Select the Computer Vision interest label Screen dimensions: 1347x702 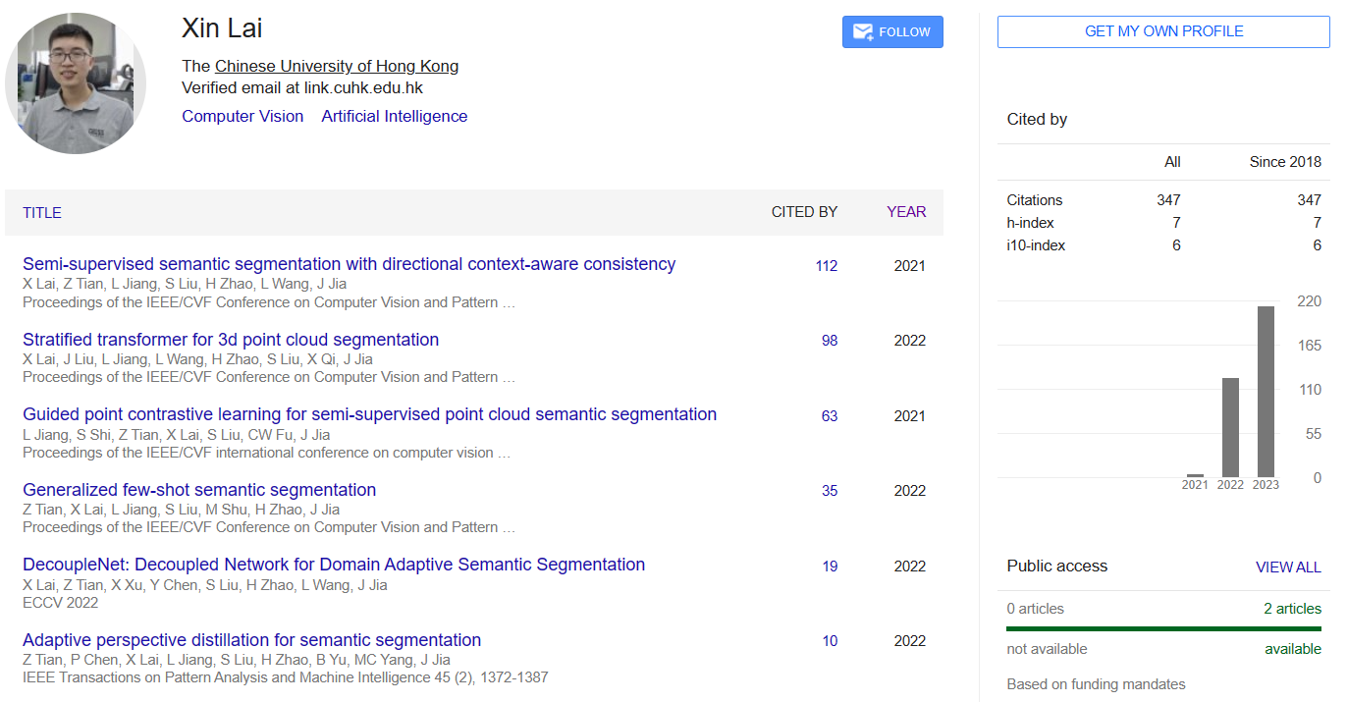click(x=242, y=116)
